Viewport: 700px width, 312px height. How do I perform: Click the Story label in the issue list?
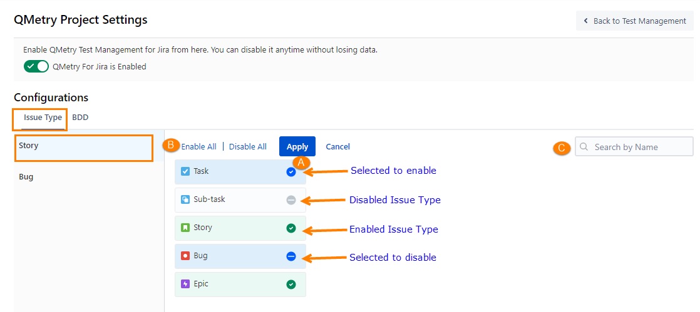203,228
